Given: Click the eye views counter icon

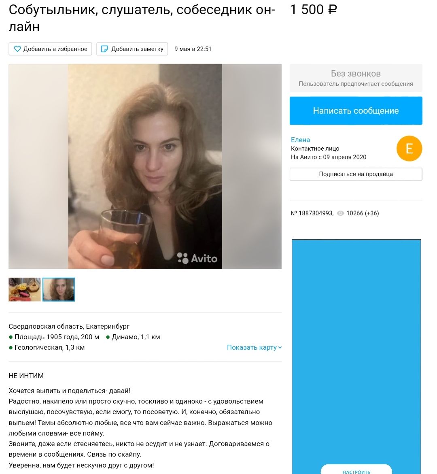Looking at the screenshot, I should (x=341, y=213).
